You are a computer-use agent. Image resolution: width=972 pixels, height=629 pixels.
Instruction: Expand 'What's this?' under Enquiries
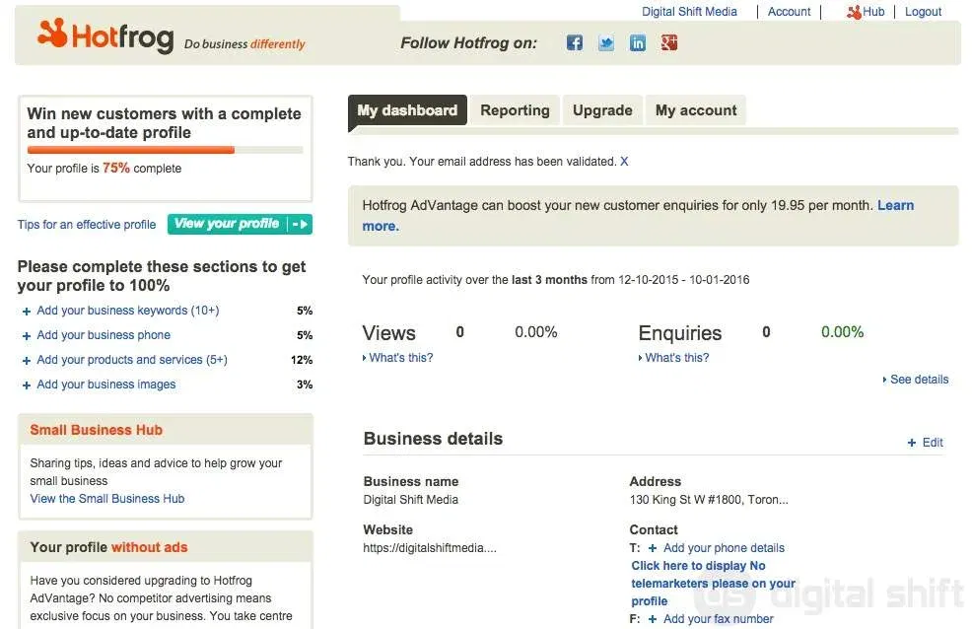click(676, 357)
